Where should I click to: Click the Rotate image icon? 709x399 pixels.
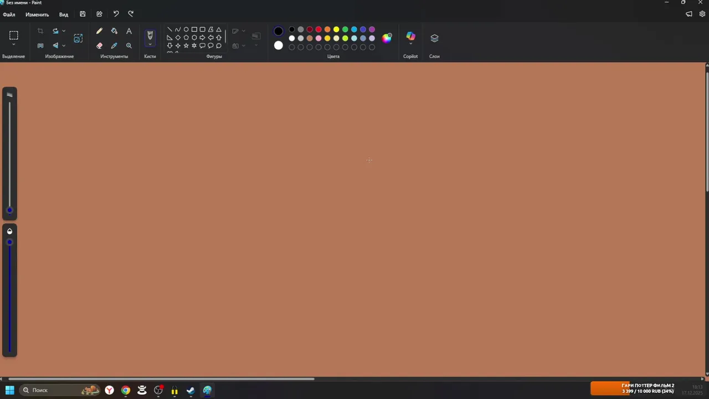(x=55, y=31)
